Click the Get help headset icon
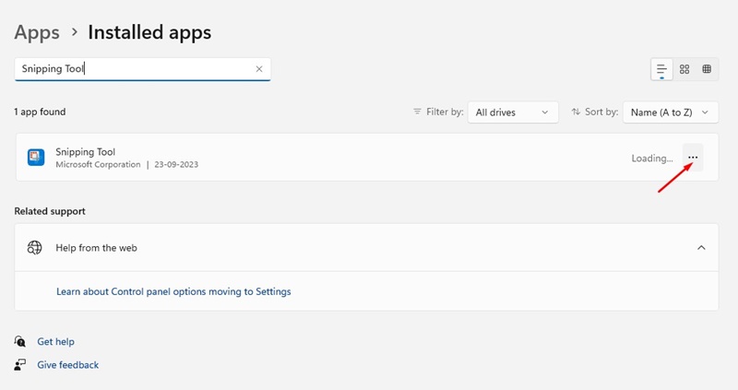This screenshot has height=390, width=738. (x=19, y=341)
